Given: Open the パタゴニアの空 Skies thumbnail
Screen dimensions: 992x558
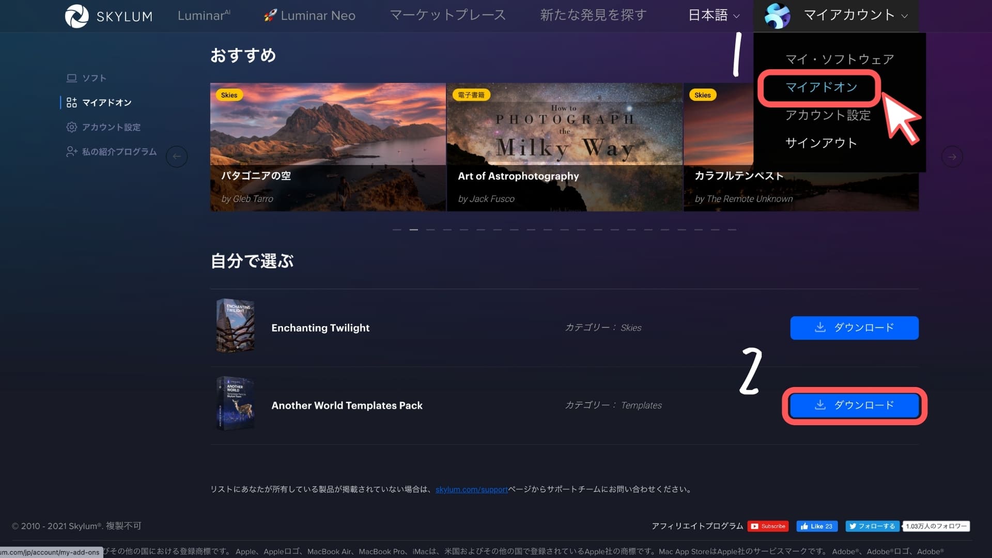Looking at the screenshot, I should [x=328, y=147].
